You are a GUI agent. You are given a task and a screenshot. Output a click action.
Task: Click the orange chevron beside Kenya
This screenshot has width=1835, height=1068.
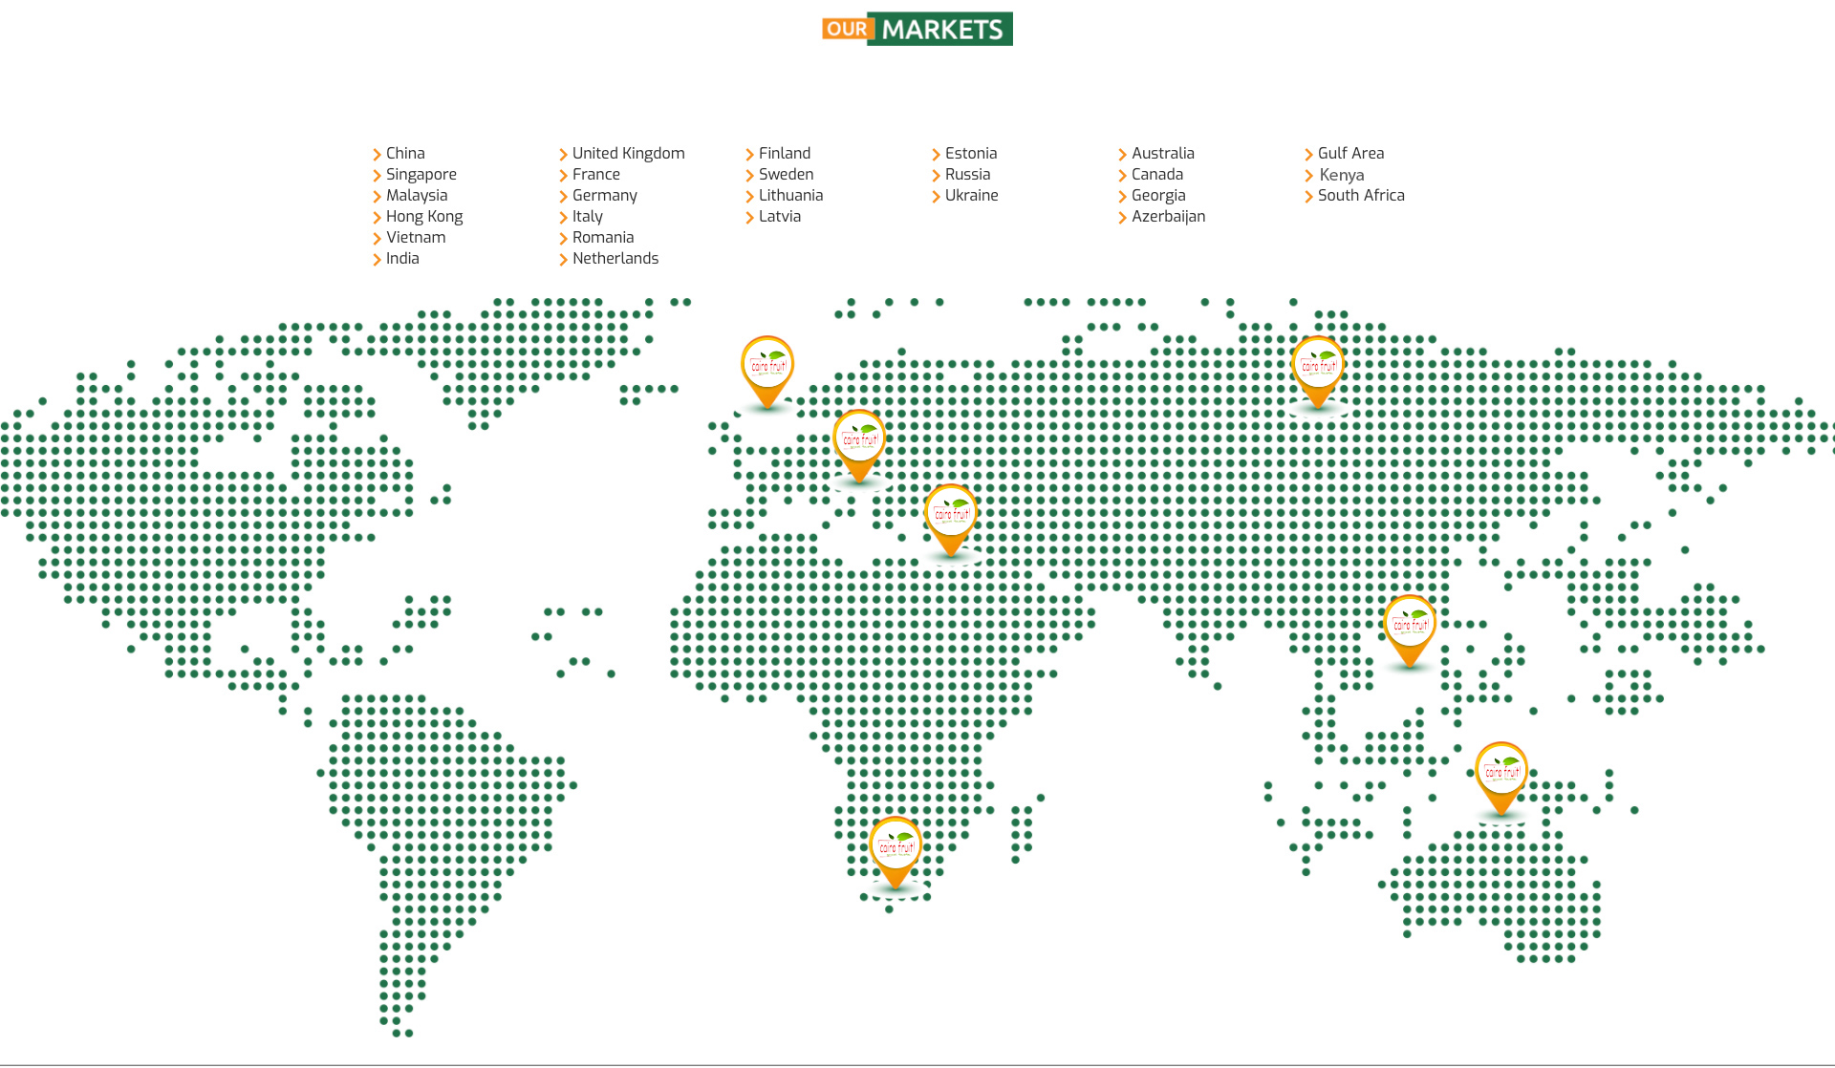[x=1308, y=176]
